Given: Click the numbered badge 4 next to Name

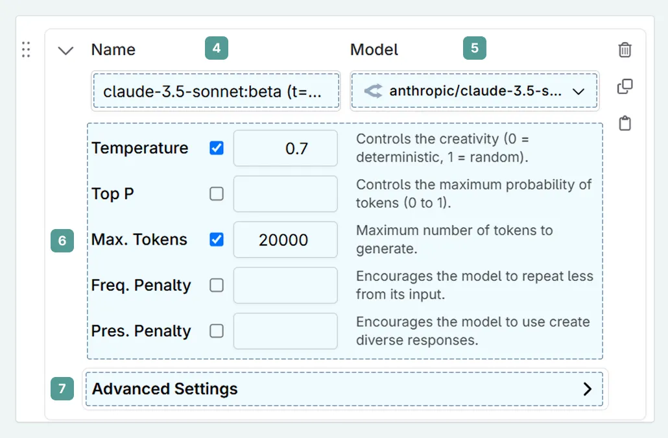Looking at the screenshot, I should 217,47.
